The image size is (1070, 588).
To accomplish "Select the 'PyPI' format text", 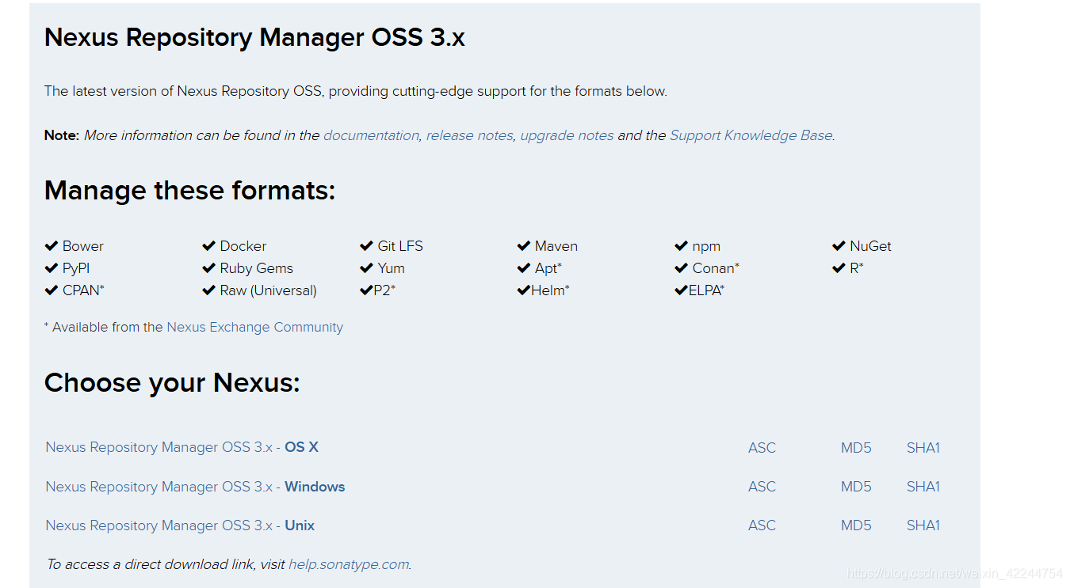I will point(76,268).
